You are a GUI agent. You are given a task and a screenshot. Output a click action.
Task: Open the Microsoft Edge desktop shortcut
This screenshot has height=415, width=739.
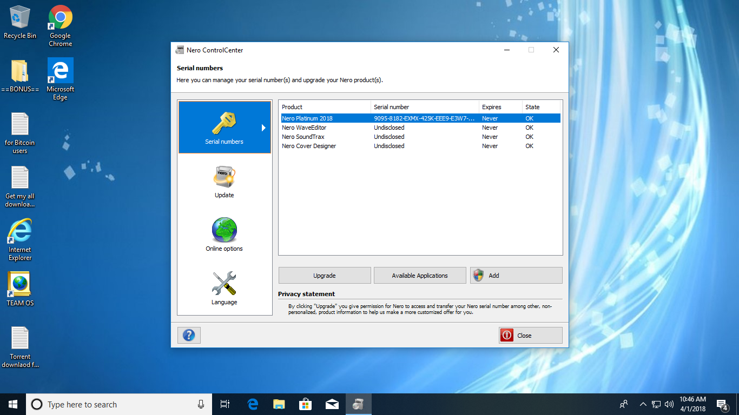tap(61, 79)
